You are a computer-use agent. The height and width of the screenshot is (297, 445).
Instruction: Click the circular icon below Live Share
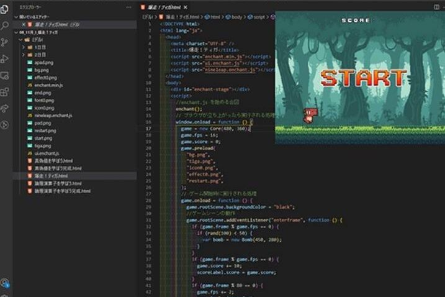[x=4, y=125]
